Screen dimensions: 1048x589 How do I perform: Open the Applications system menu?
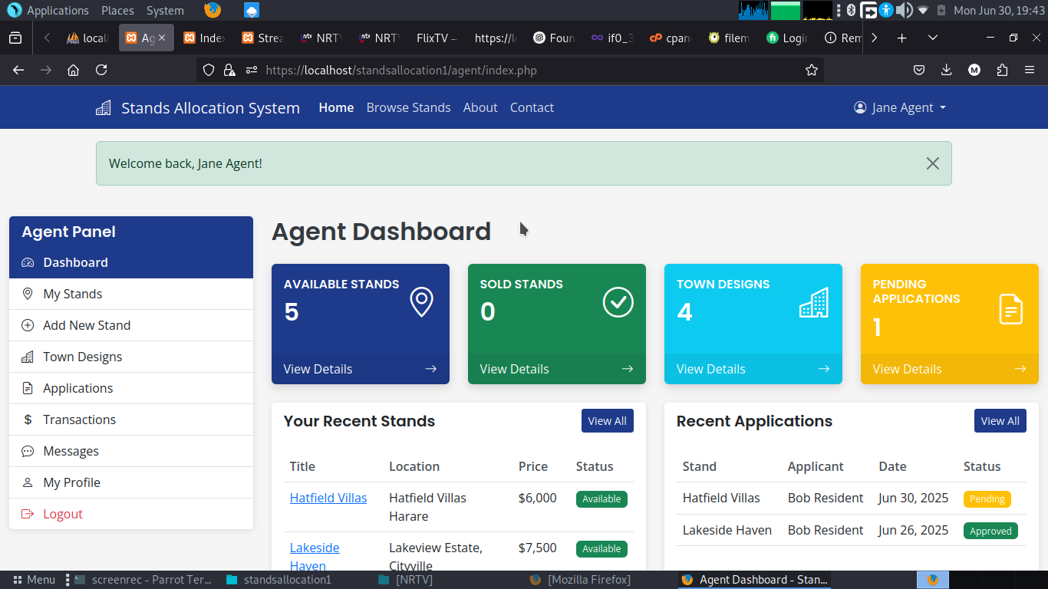(48, 10)
